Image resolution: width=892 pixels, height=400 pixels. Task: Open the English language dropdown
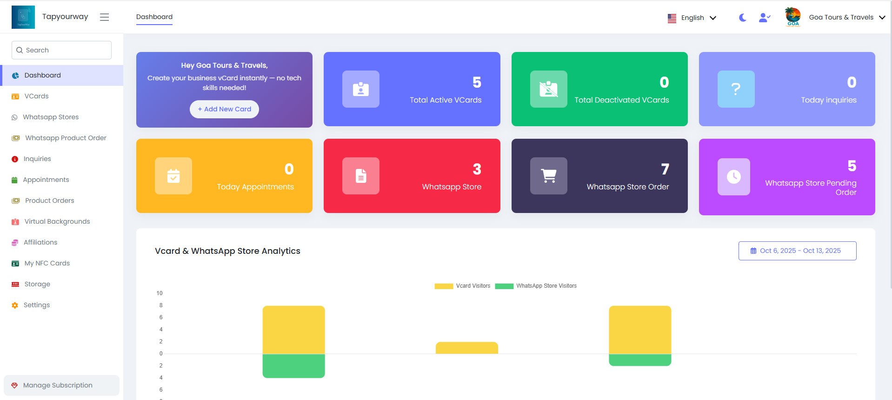coord(692,18)
